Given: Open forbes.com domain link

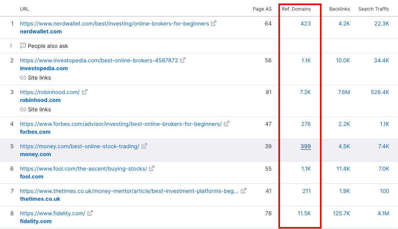Looking at the screenshot, I should point(35,132).
